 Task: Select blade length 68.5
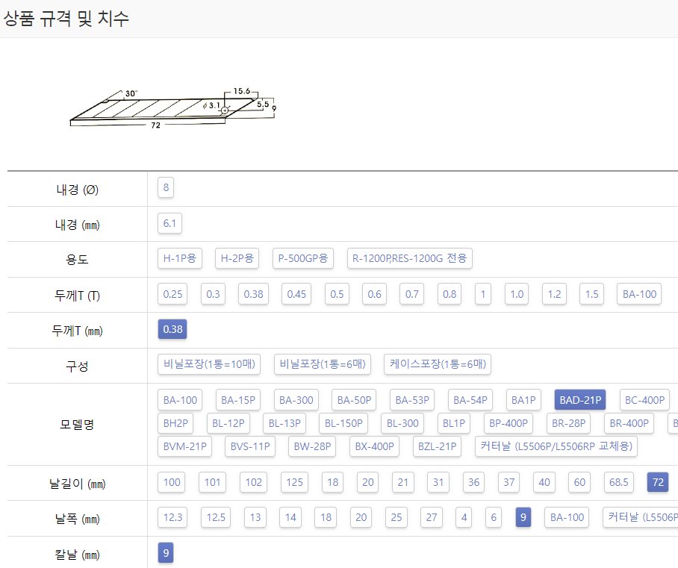tap(619, 482)
